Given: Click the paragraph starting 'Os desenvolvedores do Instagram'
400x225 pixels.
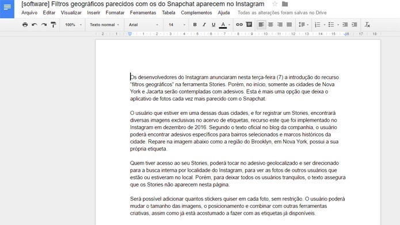Looking at the screenshot, I should coord(234,88).
